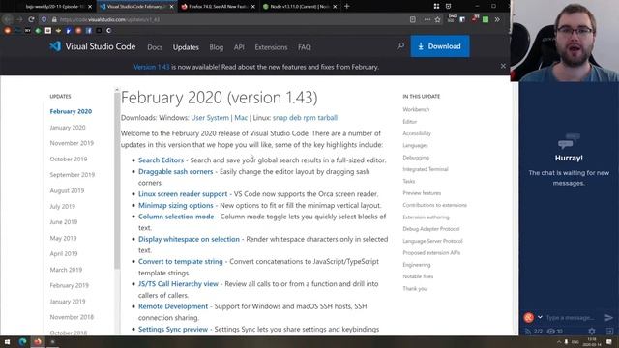Open the Updates menu item
The width and height of the screenshot is (619, 348).
[186, 47]
